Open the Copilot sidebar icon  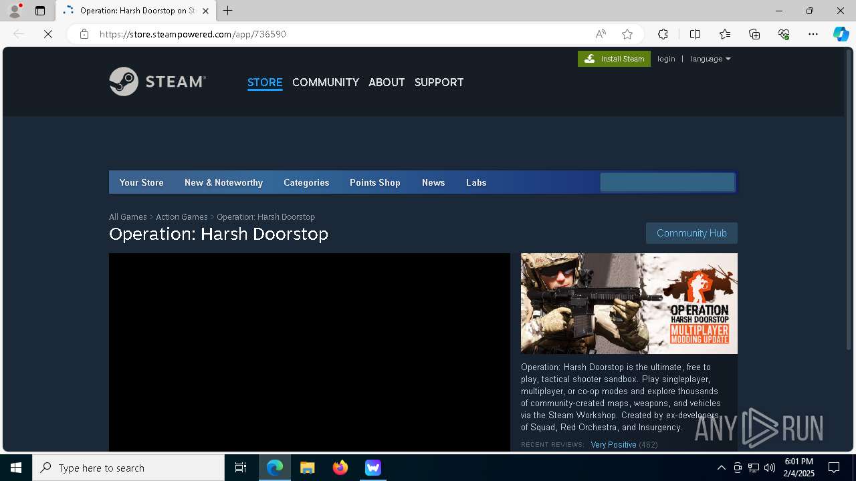[x=841, y=34]
